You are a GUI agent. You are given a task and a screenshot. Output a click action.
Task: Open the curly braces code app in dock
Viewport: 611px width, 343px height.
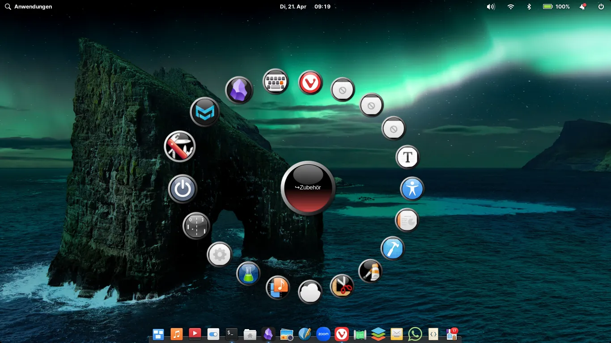point(433,334)
